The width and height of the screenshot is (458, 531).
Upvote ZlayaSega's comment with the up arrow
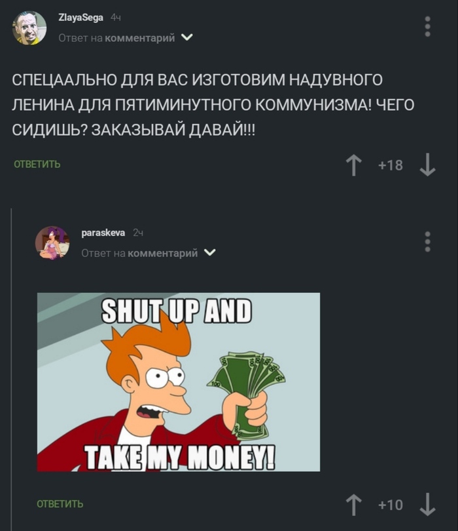coord(353,165)
